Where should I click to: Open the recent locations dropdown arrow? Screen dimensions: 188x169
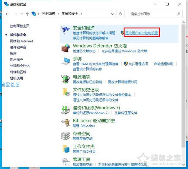(22, 14)
